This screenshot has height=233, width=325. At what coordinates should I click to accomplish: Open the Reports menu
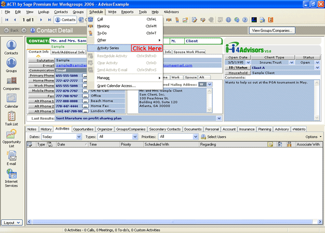[127, 12]
